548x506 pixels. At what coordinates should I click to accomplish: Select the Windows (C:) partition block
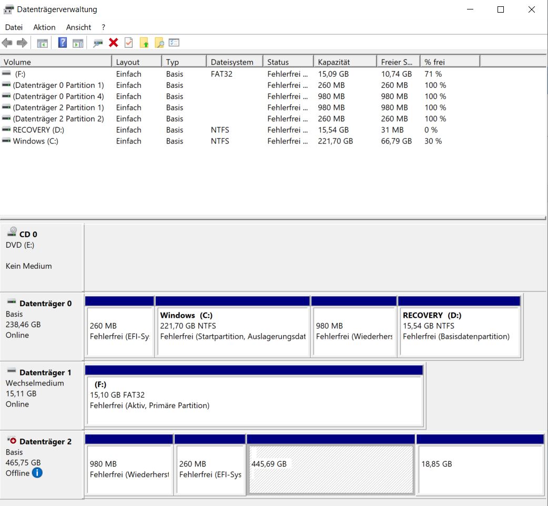233,327
